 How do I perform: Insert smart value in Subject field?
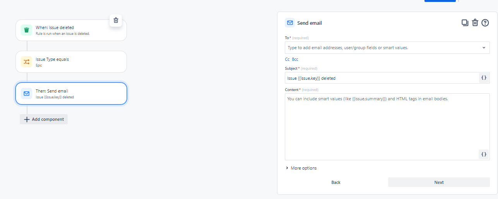coord(484,78)
